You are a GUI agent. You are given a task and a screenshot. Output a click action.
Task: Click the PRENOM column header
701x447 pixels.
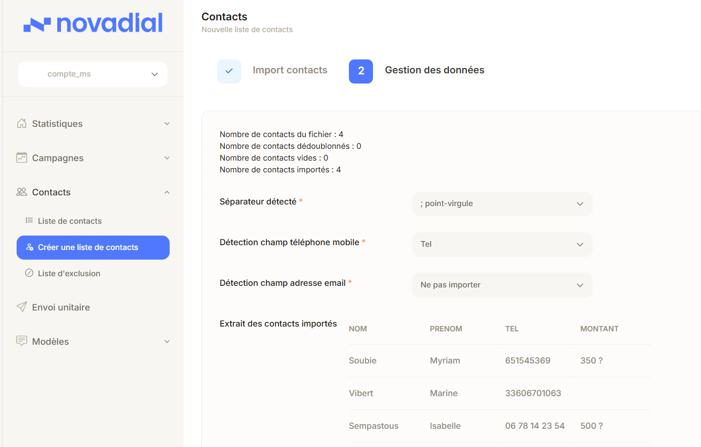pos(446,329)
